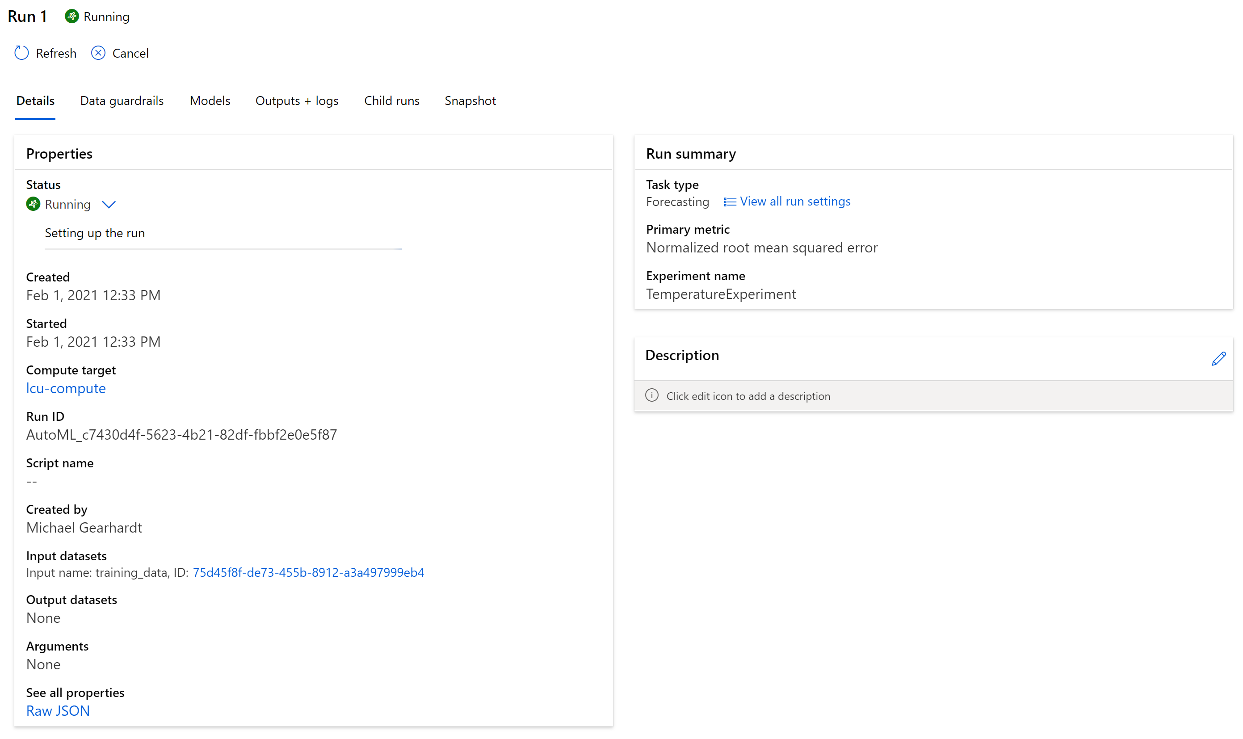Click the pencil edit icon in Description
The height and width of the screenshot is (739, 1243).
pos(1218,358)
